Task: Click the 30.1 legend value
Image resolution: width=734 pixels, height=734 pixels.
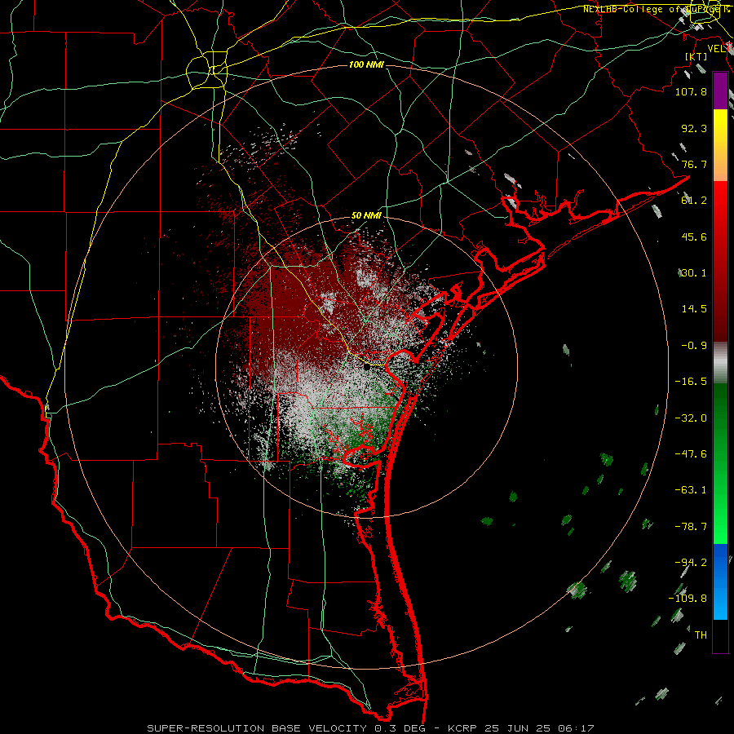Action: 694,273
